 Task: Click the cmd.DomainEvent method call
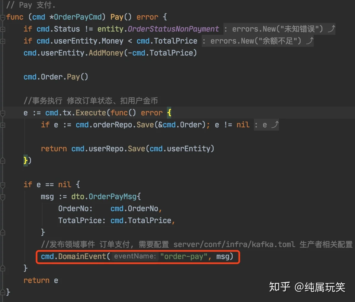tap(82, 256)
